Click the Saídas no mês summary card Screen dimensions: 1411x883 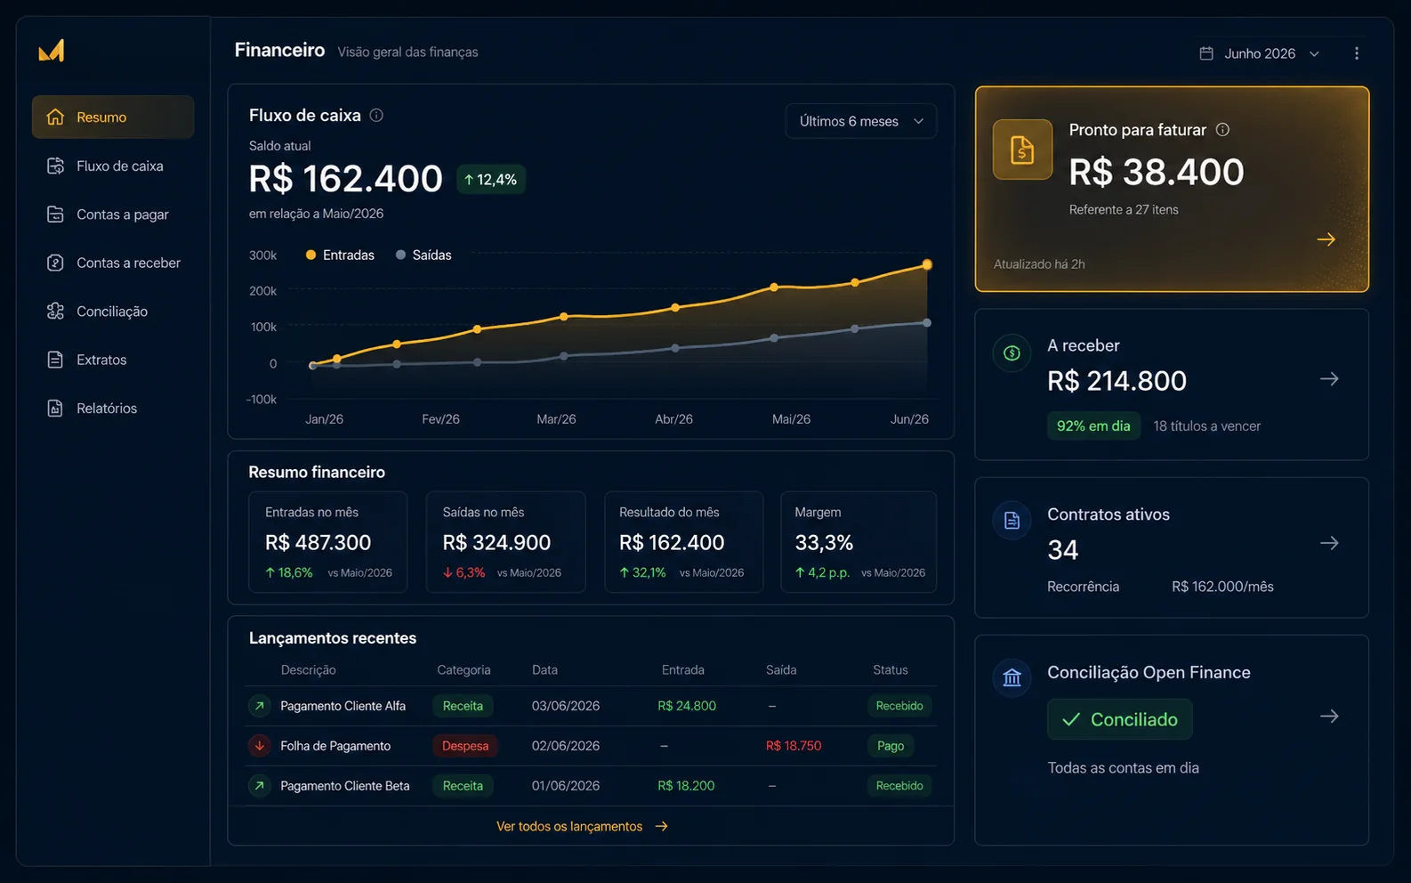pyautogui.click(x=505, y=542)
